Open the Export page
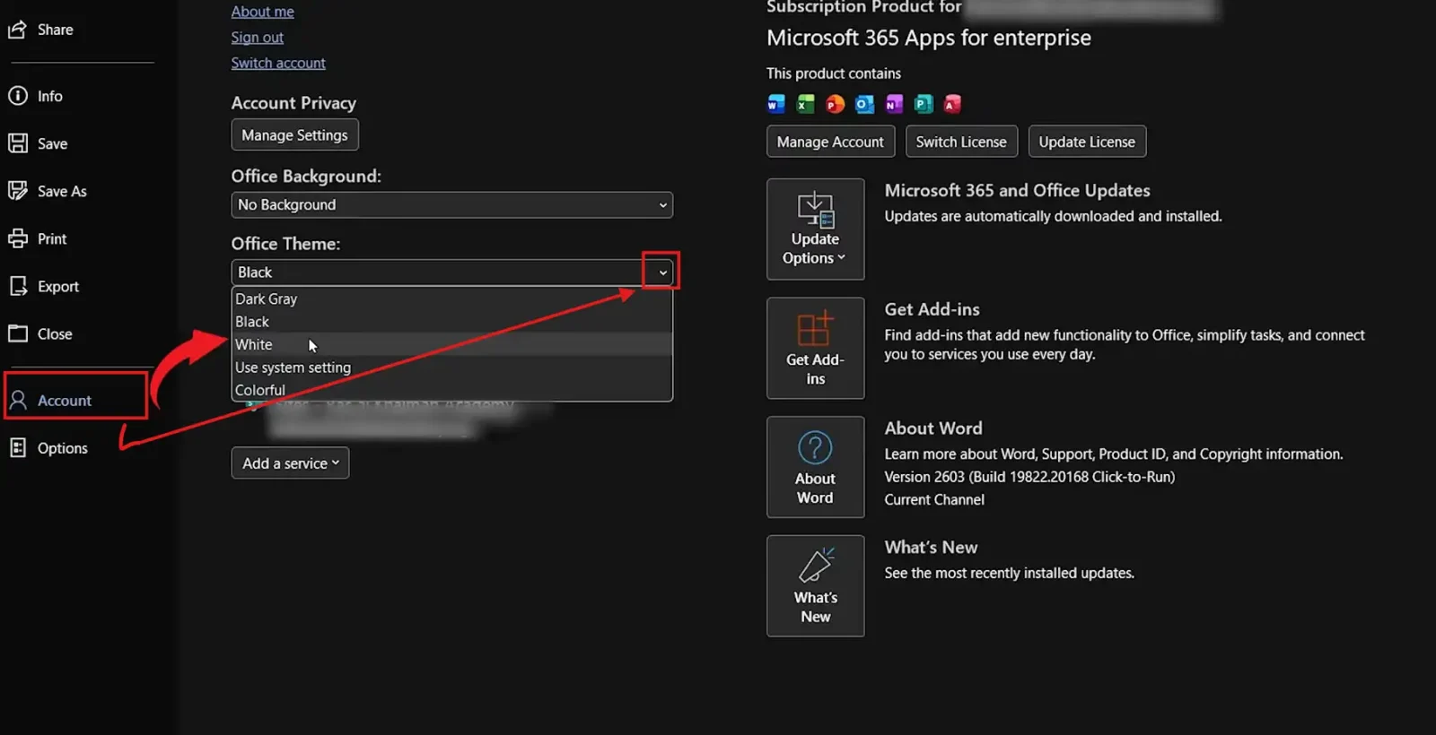This screenshot has height=735, width=1436. pyautogui.click(x=57, y=286)
